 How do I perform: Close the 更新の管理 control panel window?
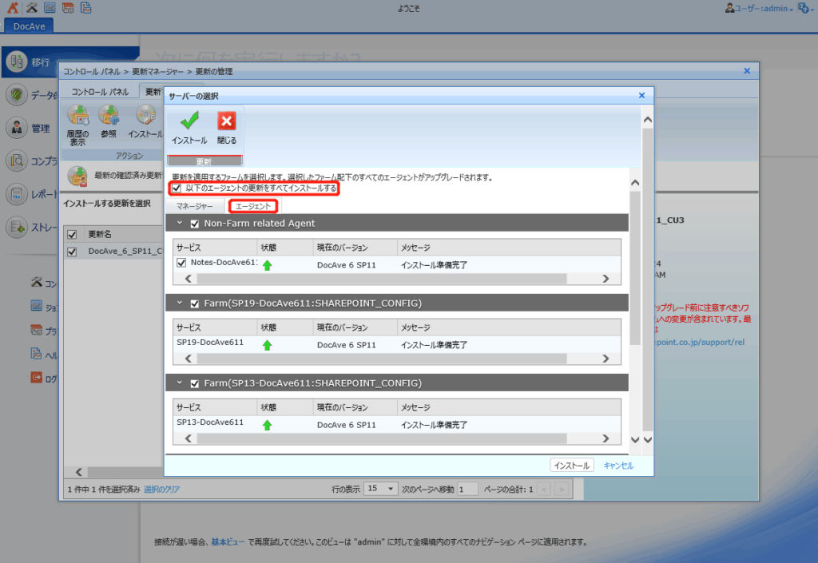[747, 71]
